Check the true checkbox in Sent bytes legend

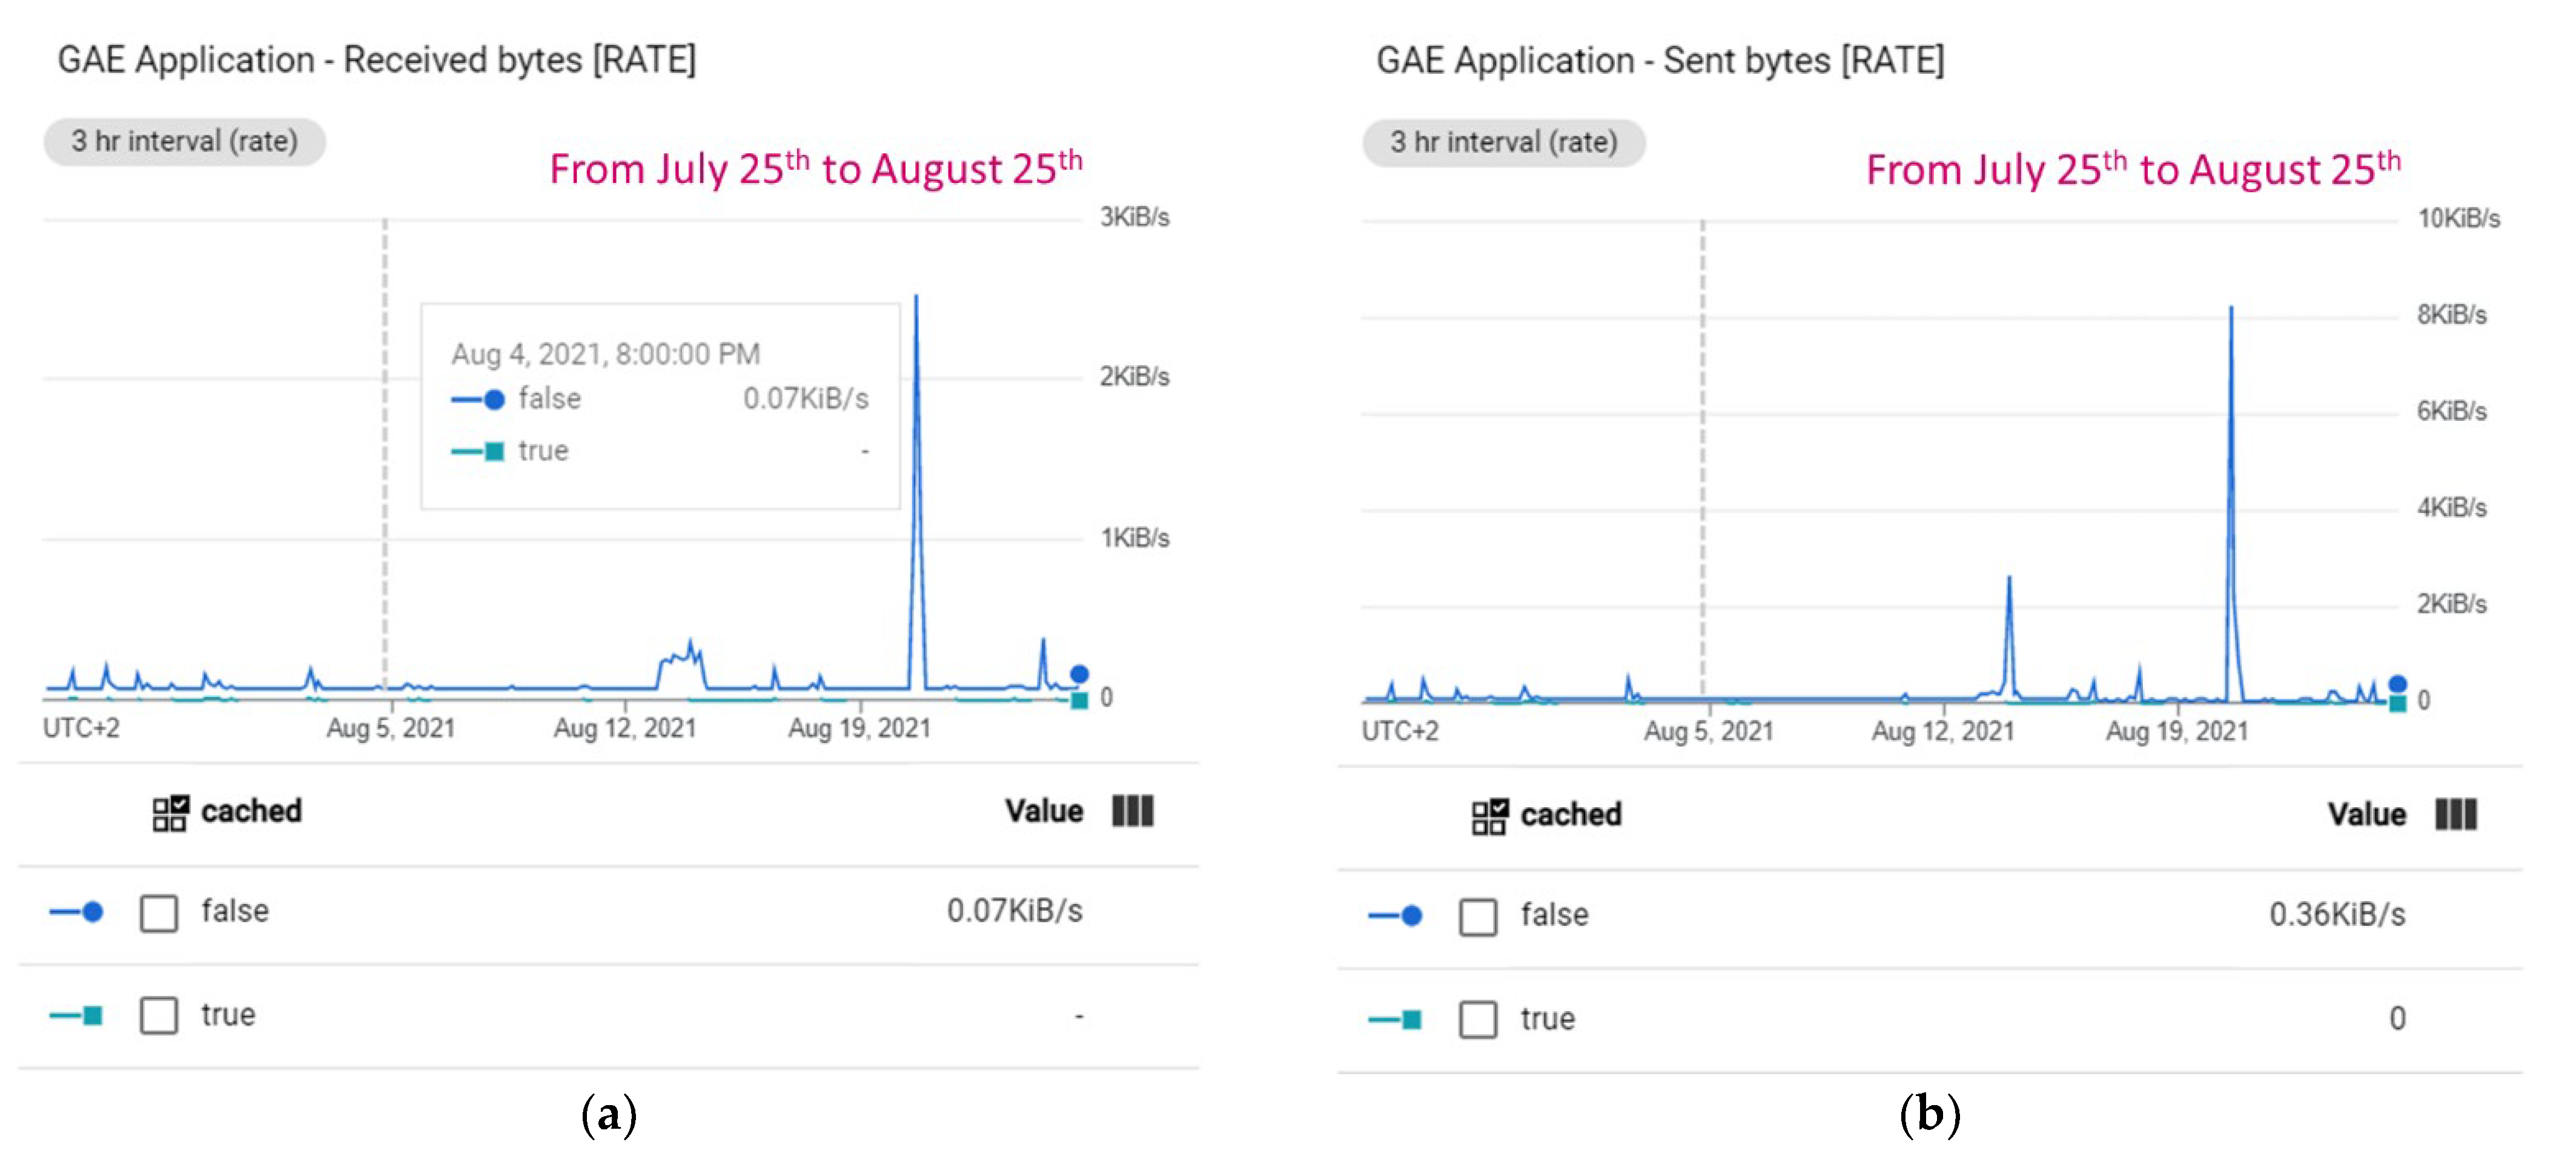point(1478,1019)
